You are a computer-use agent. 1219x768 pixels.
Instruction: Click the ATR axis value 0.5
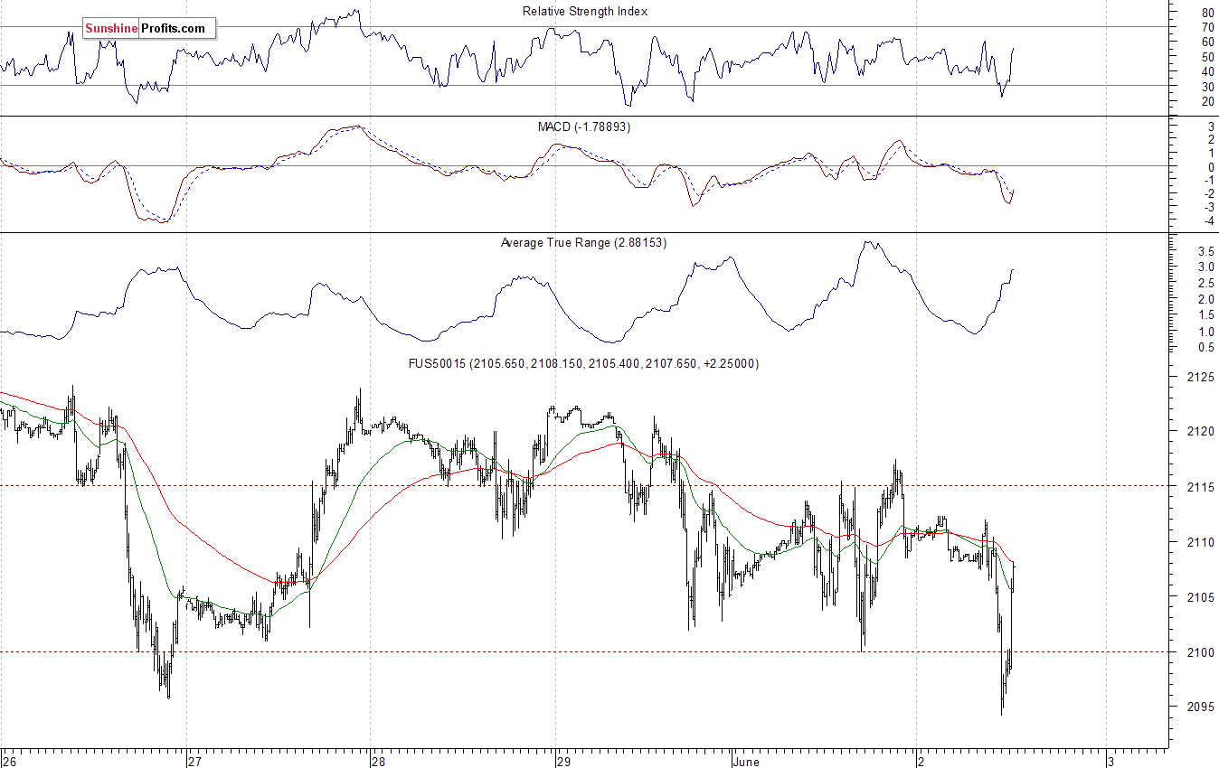[1205, 348]
